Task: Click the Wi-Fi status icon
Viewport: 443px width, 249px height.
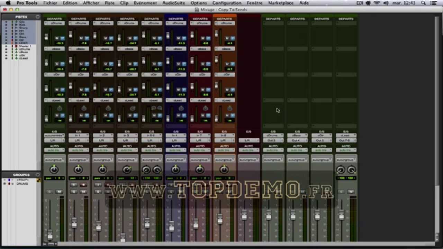Action: click(x=377, y=3)
